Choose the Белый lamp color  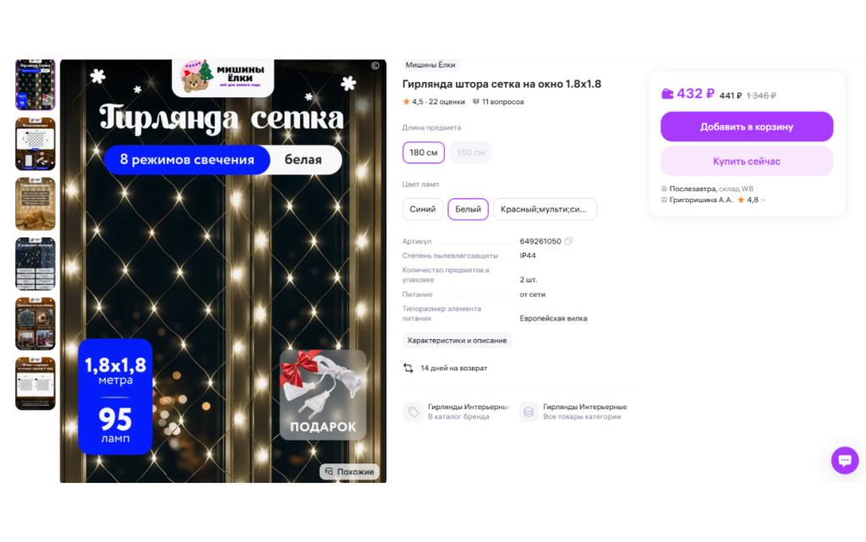[x=468, y=209]
